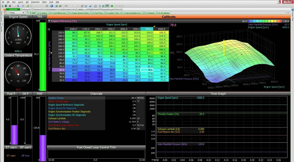The width and height of the screenshot is (294, 162).
Task: Click the green Connected status button
Action: click(x=13, y=9)
